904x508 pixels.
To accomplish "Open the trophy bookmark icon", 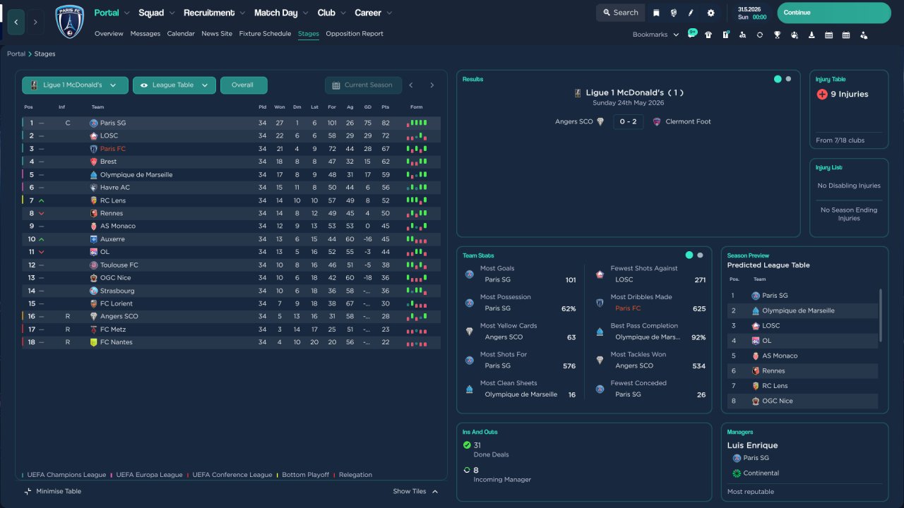I will coord(777,35).
